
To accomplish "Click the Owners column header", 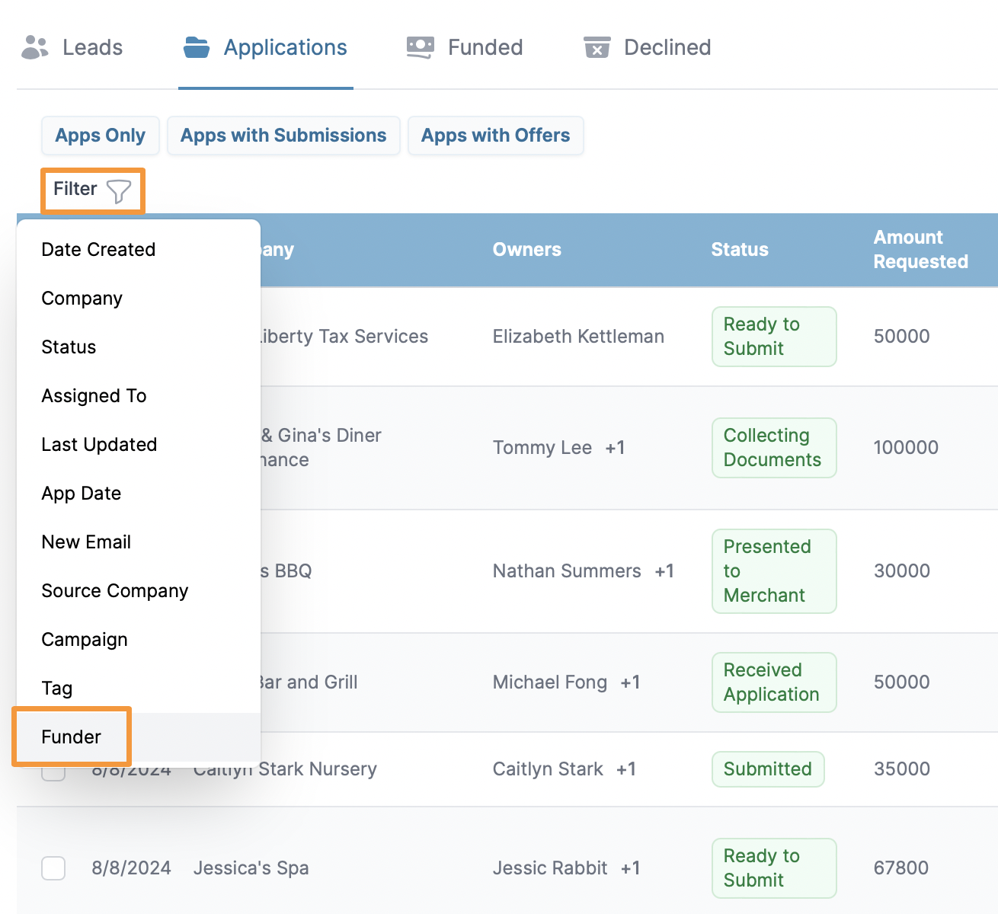I will 527,250.
